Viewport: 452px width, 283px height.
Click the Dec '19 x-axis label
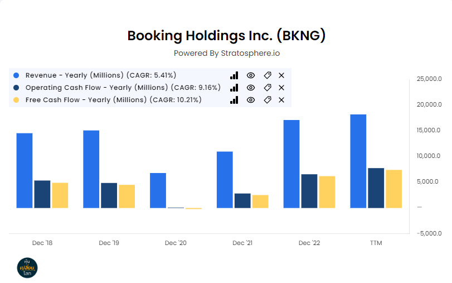pos(109,243)
